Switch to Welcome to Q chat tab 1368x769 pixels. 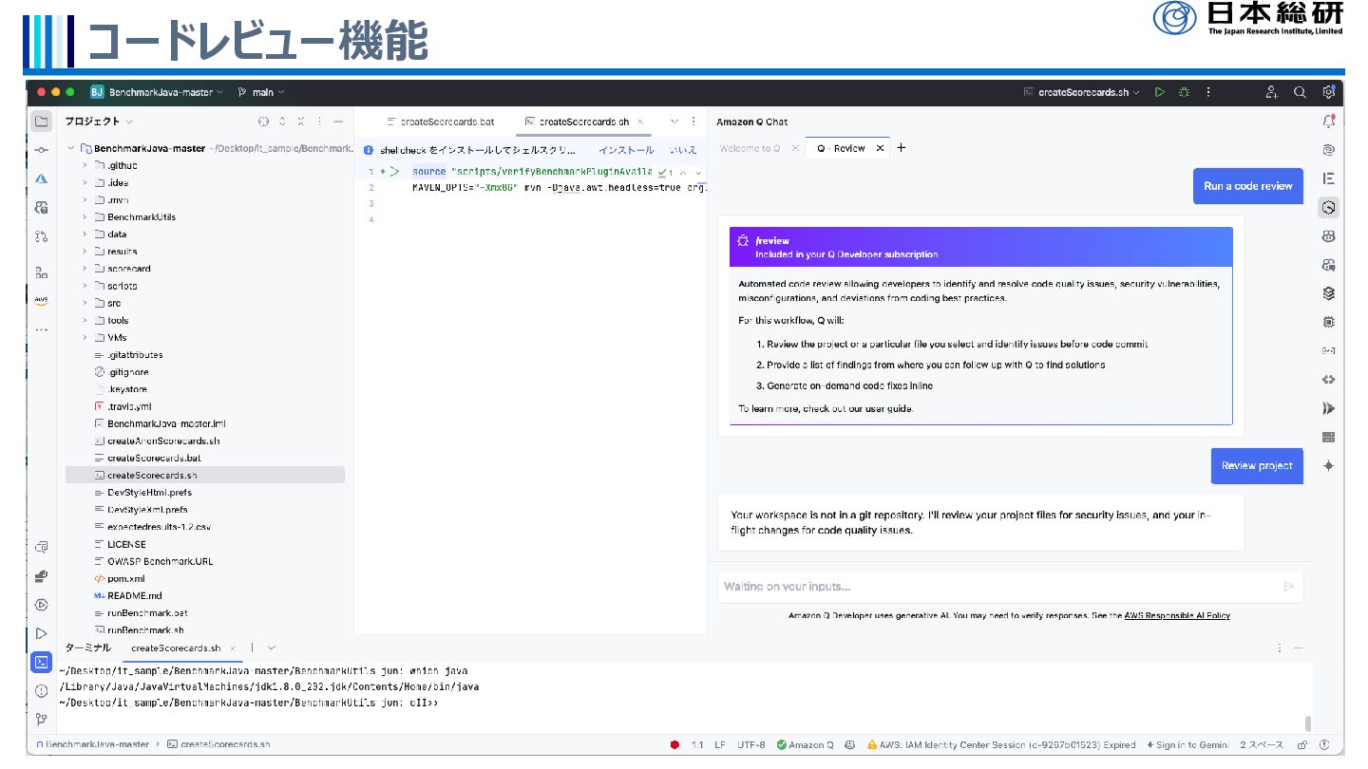750,148
